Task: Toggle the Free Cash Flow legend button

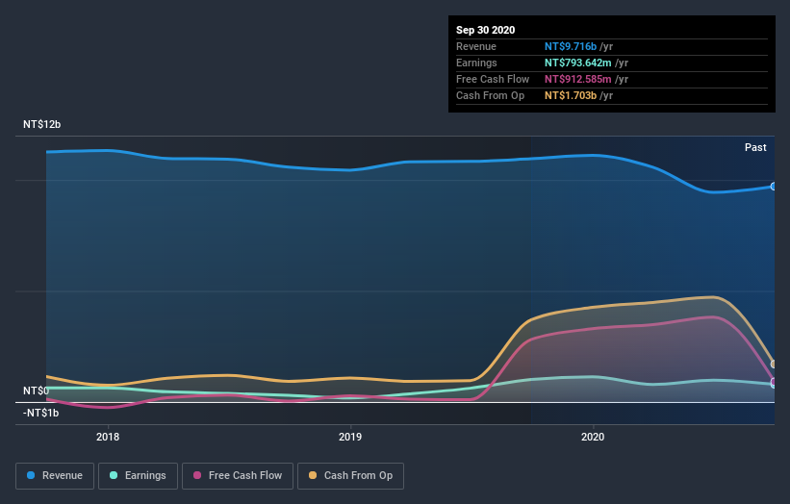Action: tap(238, 476)
